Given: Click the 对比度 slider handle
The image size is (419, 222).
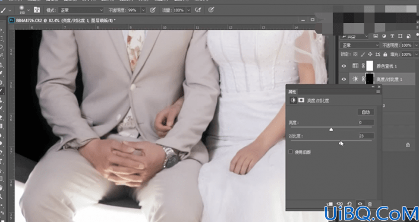Looking at the screenshot, I should [x=341, y=143].
